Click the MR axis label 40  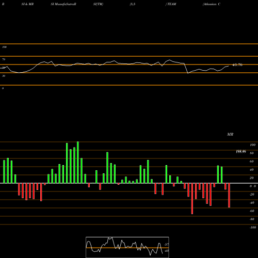click(251, 170)
